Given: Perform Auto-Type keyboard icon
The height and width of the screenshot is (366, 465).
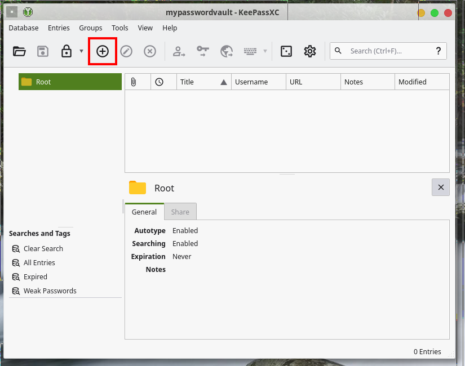Looking at the screenshot, I should [250, 51].
